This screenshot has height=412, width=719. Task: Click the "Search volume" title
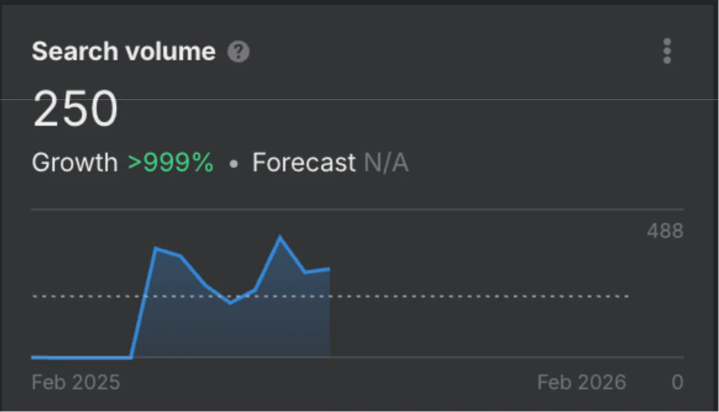123,52
